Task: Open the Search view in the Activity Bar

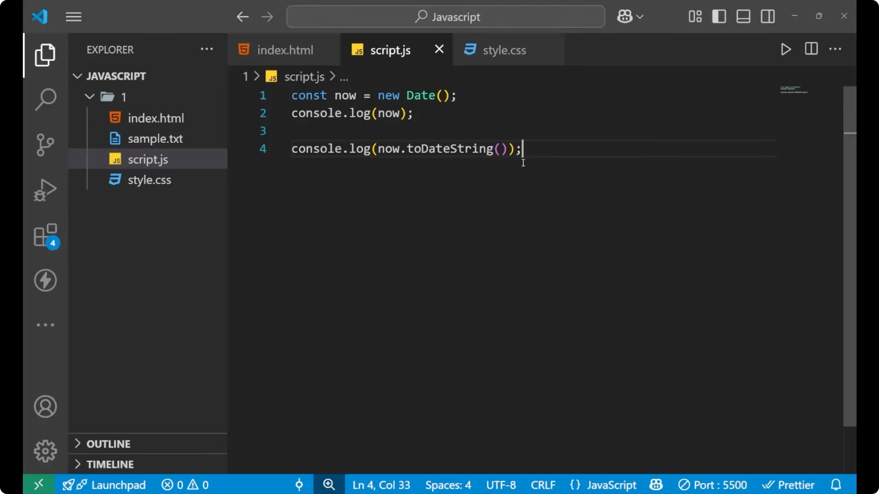Action: click(45, 99)
